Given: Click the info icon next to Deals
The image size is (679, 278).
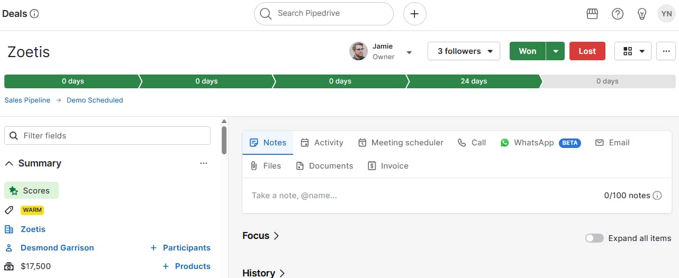Looking at the screenshot, I should 34,14.
